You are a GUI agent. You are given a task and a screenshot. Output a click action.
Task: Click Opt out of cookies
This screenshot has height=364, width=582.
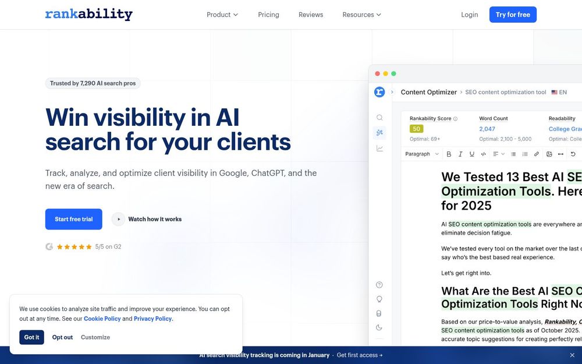62,337
